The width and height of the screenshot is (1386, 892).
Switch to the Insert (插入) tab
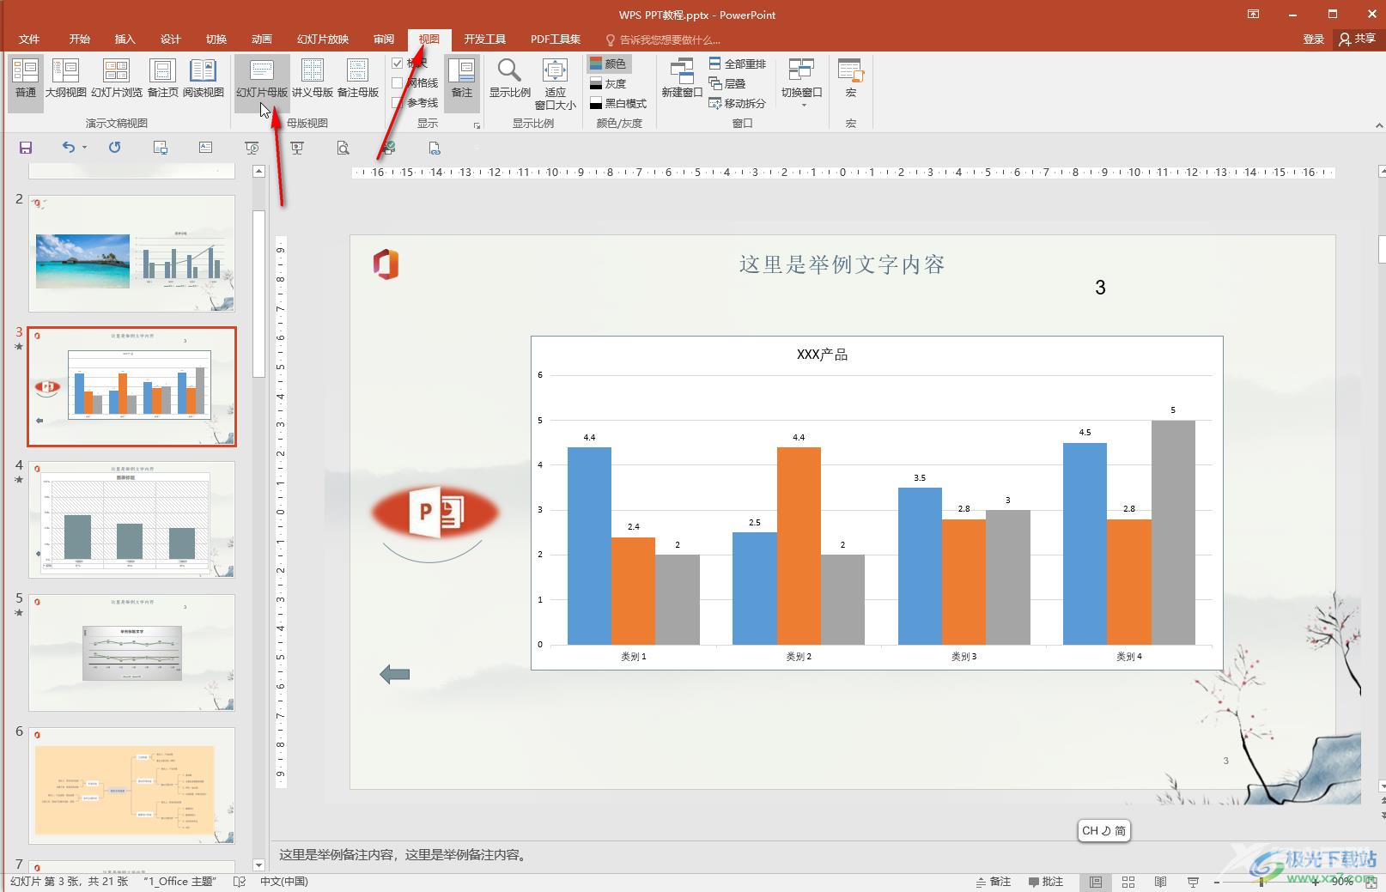coord(125,39)
